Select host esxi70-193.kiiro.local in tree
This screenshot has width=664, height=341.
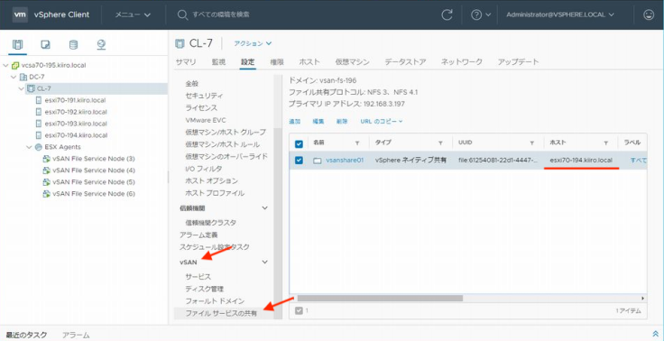[76, 124]
